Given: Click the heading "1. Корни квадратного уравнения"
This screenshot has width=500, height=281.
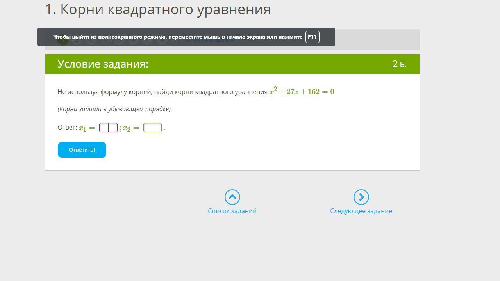Looking at the screenshot, I should point(158,9).
